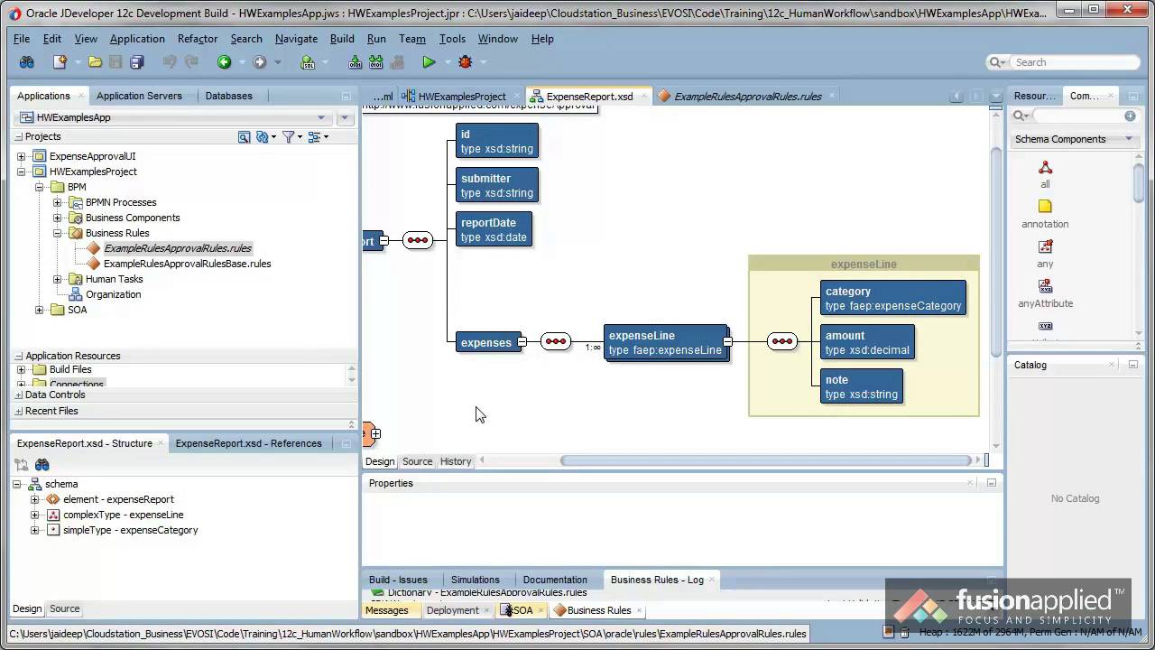The image size is (1155, 650).
Task: Open the Refactor menu
Action: tap(198, 39)
